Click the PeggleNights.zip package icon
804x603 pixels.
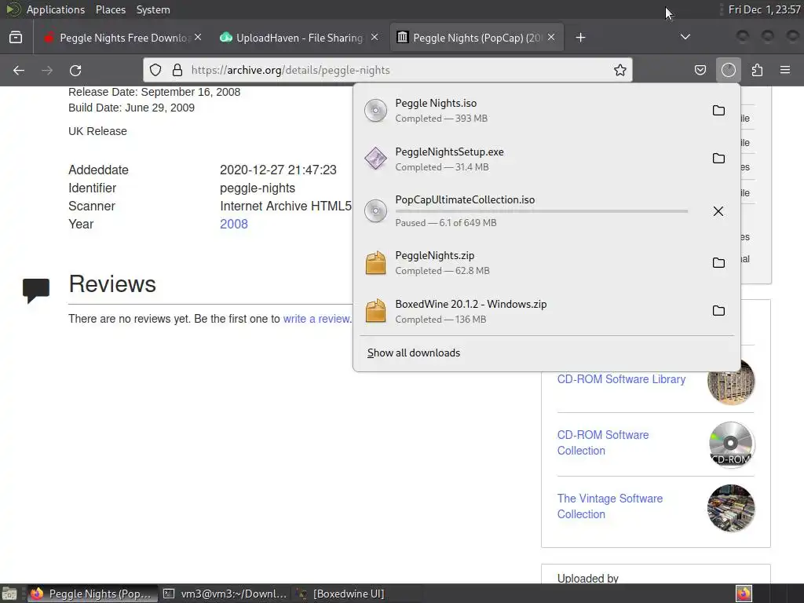click(375, 262)
